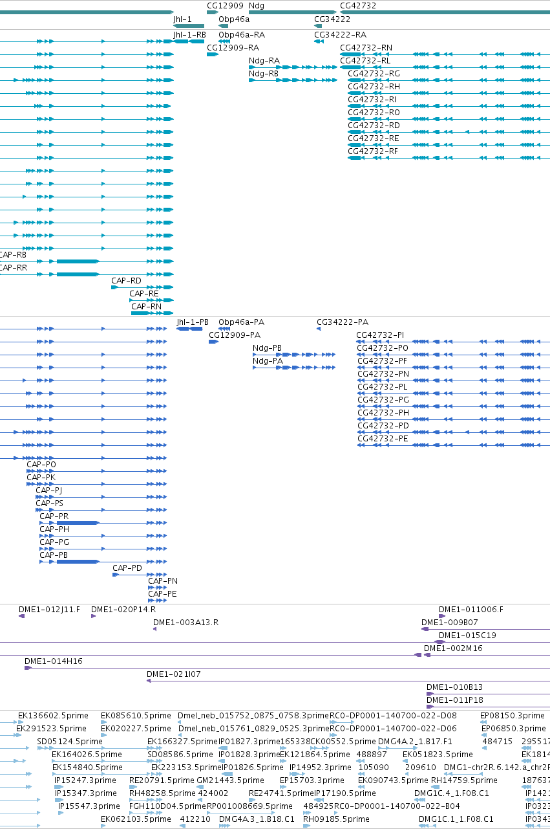Select protein CAP-PS
Viewport: 550px width, 829px height.
coord(50,503)
